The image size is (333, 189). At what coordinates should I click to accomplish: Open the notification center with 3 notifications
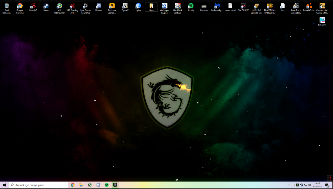point(327,185)
